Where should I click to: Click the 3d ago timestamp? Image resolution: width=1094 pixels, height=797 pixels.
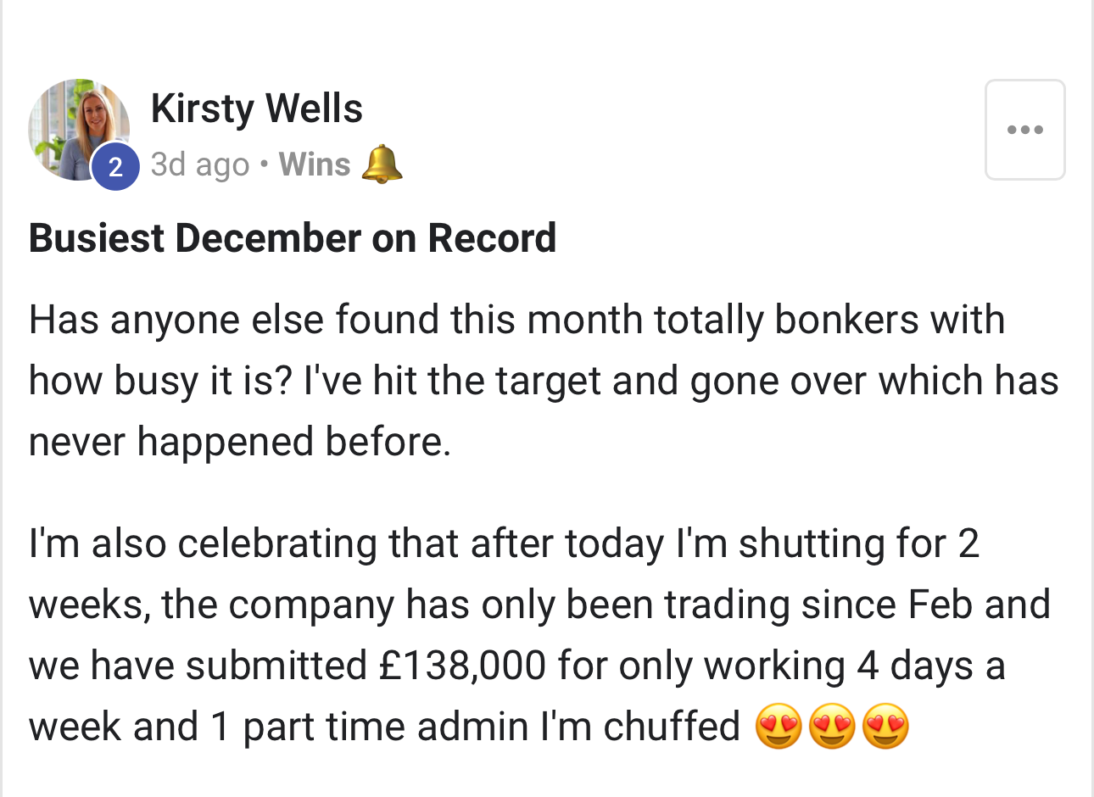200,164
